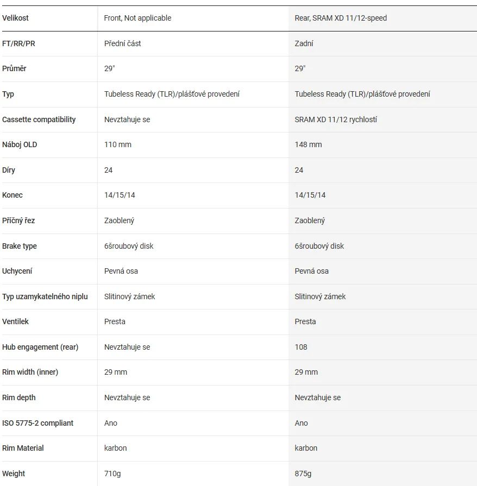This screenshot has height=486, width=477.
Task: Click the ISO 5775-2 compliant label
Action: (37, 423)
